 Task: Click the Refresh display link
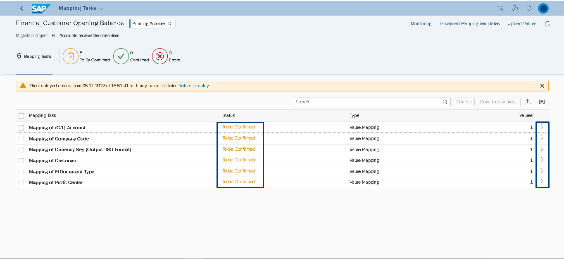[x=194, y=86]
